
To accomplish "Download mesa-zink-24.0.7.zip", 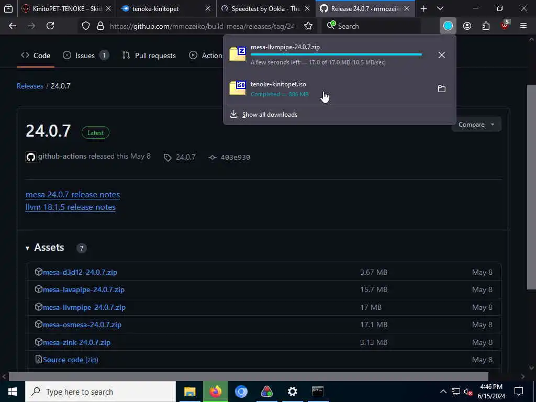I will point(76,342).
